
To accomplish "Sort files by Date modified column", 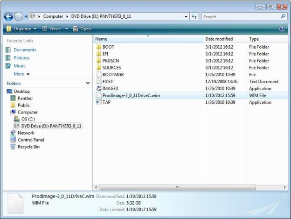I will 219,39.
